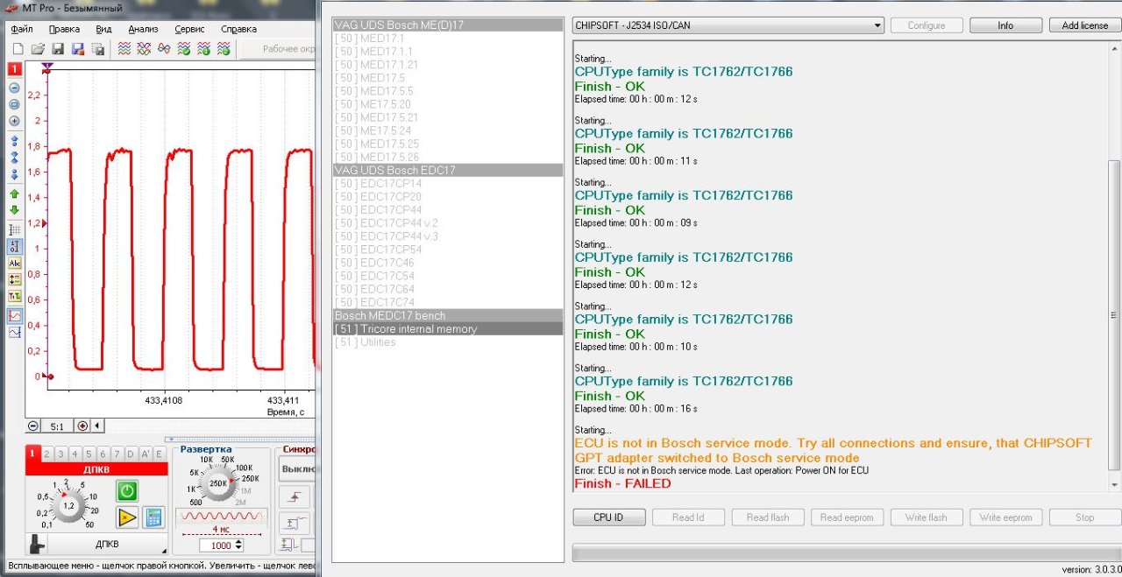The height and width of the screenshot is (577, 1122).
Task: Click the stepper arrows on the 1000 field
Action: pyautogui.click(x=238, y=545)
